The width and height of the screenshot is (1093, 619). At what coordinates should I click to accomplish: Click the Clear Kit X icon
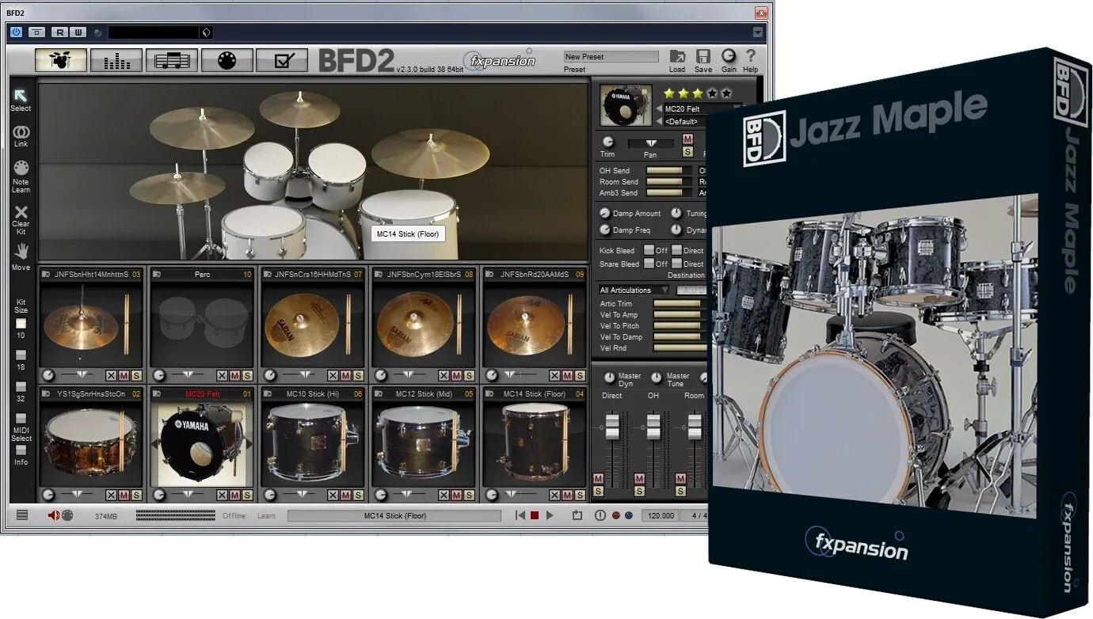coord(21,211)
